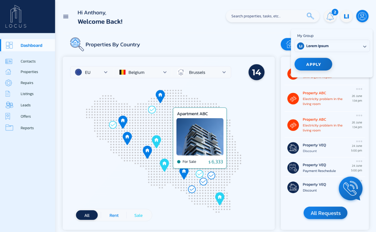
Task: Click the search properties input field
Action: click(x=273, y=16)
